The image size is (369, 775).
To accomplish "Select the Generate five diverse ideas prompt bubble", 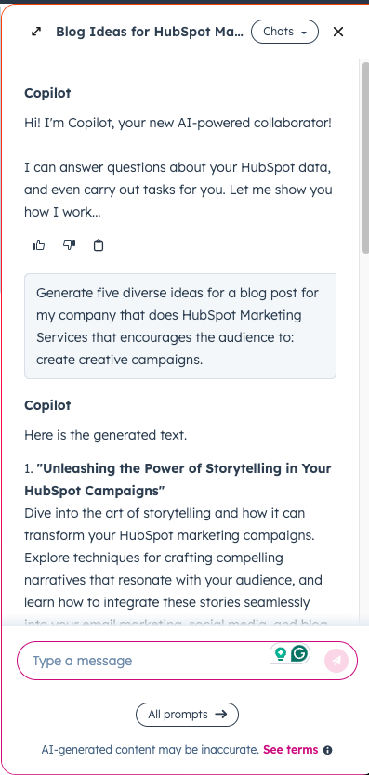I will pyautogui.click(x=180, y=326).
